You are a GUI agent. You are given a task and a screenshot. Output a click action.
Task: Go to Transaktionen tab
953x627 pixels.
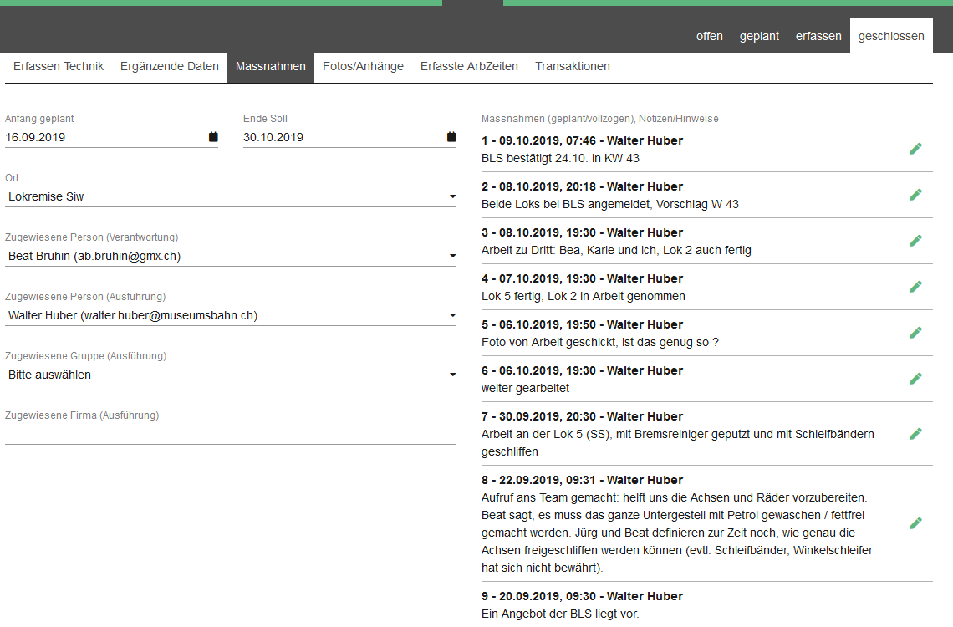click(x=573, y=67)
